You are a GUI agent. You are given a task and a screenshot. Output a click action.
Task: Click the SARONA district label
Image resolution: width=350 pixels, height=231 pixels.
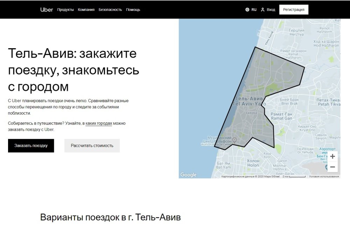pos(251,113)
